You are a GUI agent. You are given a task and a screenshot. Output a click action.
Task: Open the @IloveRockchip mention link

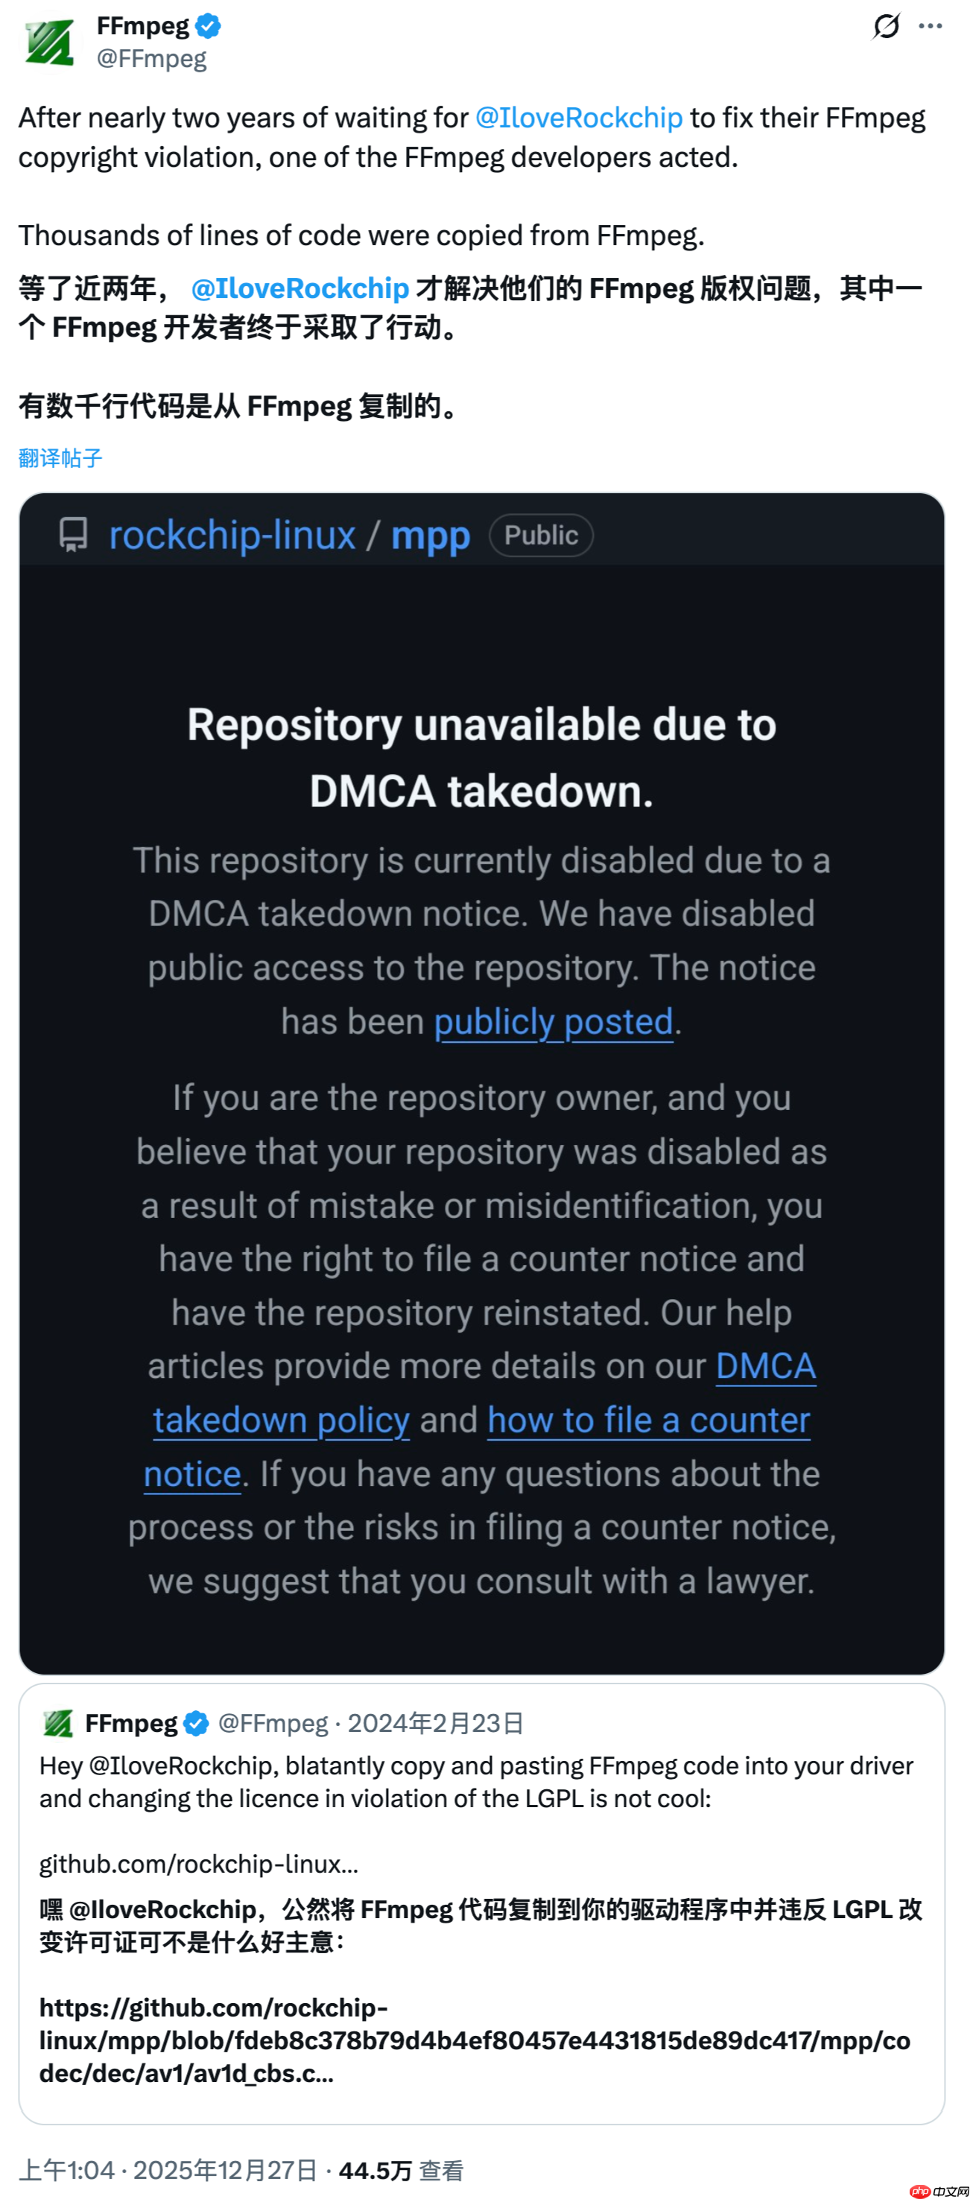pos(577,118)
